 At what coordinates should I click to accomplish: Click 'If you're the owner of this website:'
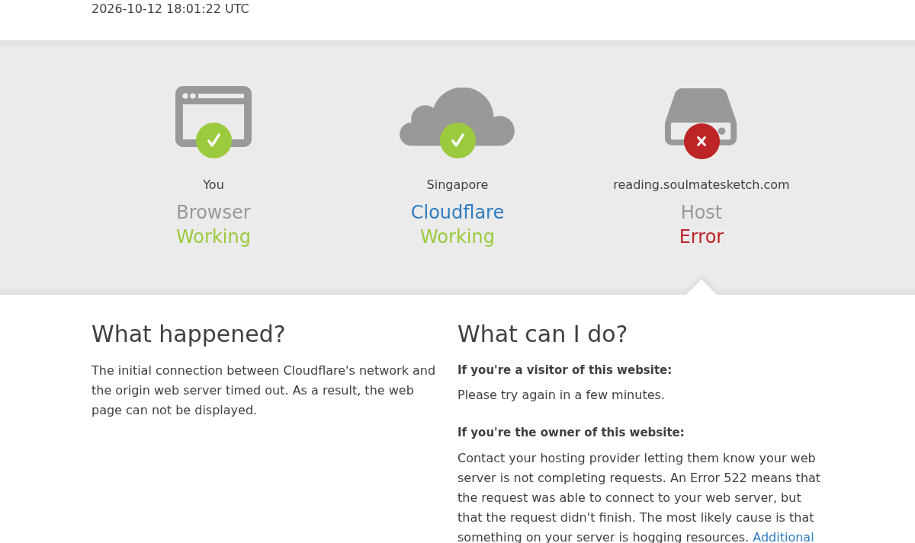[x=570, y=433]
